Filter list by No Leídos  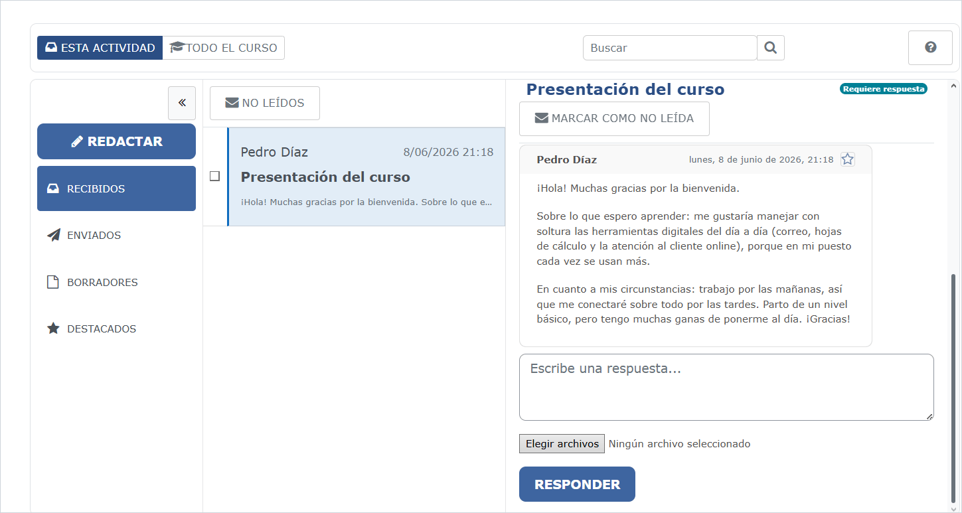click(265, 103)
